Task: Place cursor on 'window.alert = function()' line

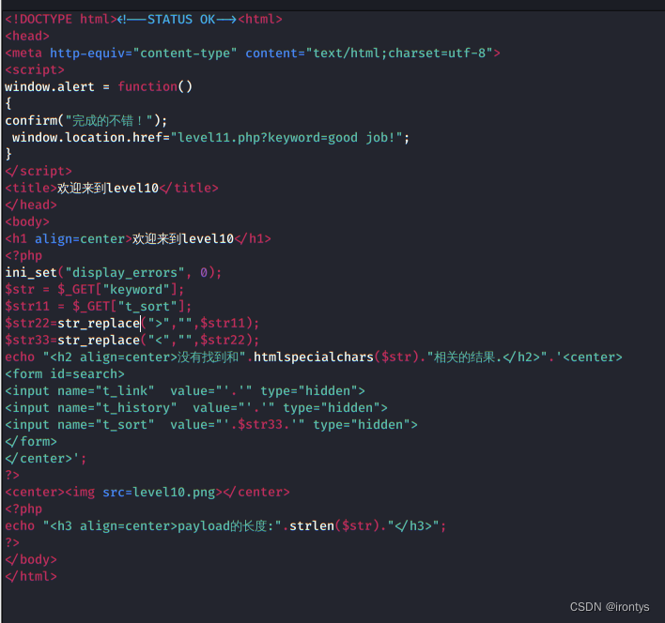Action: [x=99, y=87]
